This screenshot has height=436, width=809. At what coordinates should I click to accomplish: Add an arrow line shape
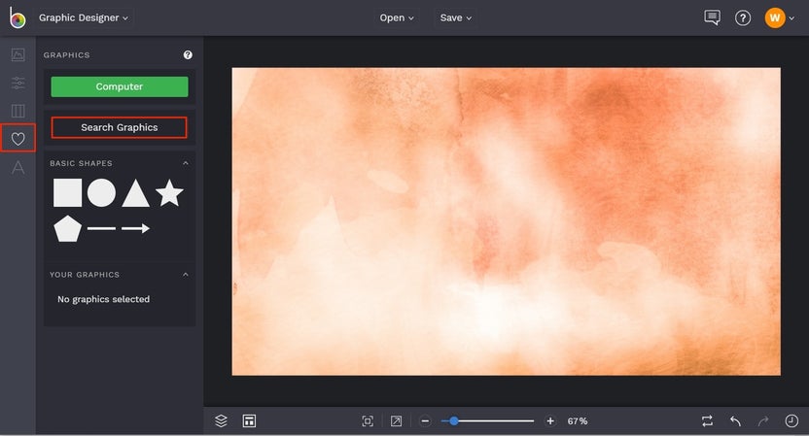click(136, 228)
